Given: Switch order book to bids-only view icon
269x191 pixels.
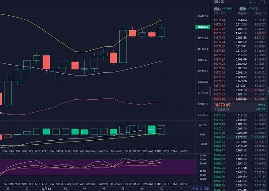Looking at the screenshot, I should pyautogui.click(x=257, y=3).
